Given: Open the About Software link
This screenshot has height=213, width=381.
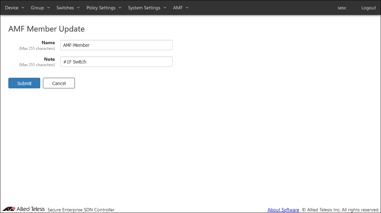Looking at the screenshot, I should [283, 210].
